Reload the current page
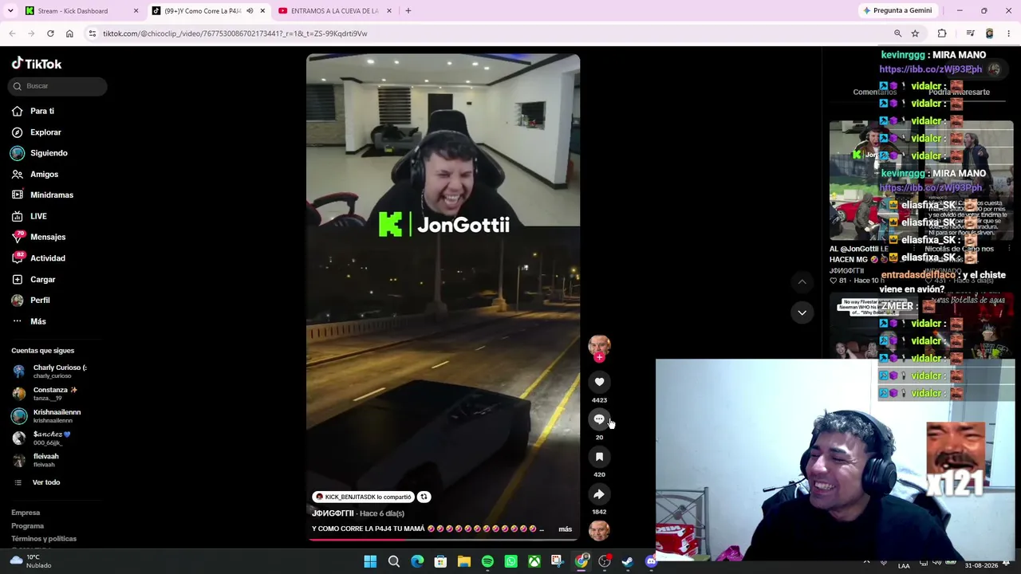The width and height of the screenshot is (1021, 574). pos(50,33)
